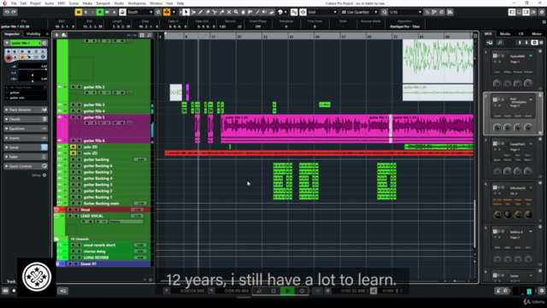Click the automation mode icon left of Touch
Image resolution: width=547 pixels, height=308 pixels.
pyautogui.click(x=122, y=12)
